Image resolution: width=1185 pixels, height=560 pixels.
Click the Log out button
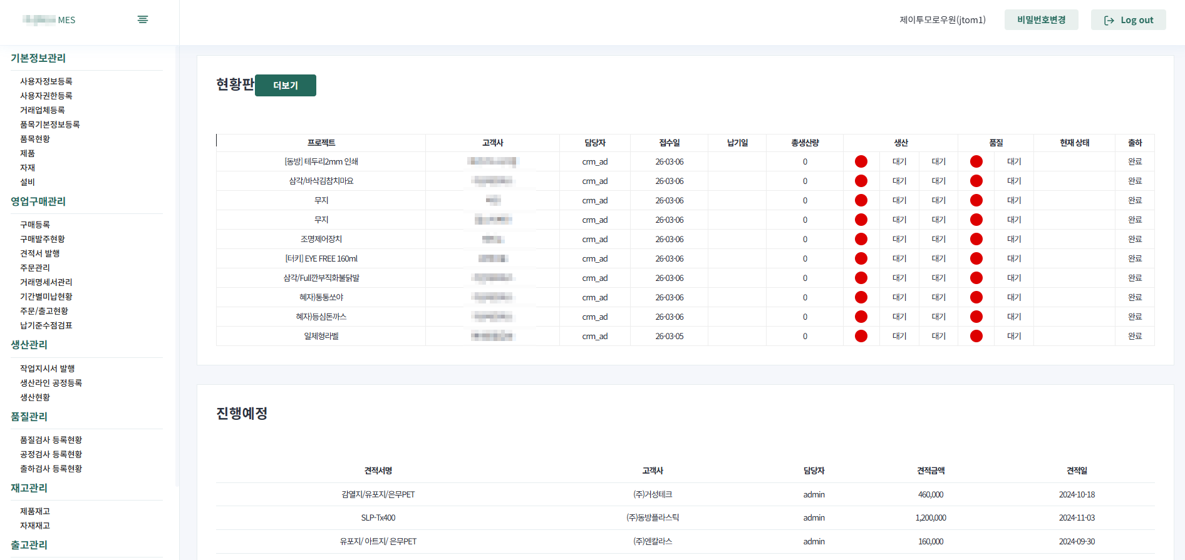click(1128, 20)
